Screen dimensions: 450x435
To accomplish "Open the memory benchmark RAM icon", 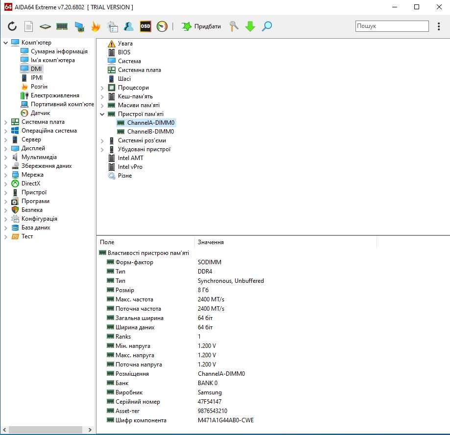I will [x=62, y=27].
